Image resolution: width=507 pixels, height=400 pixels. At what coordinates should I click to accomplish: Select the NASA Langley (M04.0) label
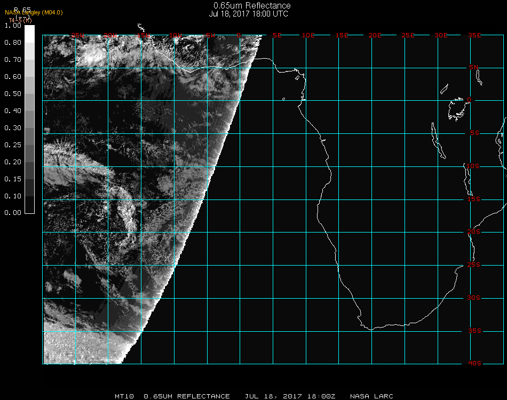click(34, 13)
